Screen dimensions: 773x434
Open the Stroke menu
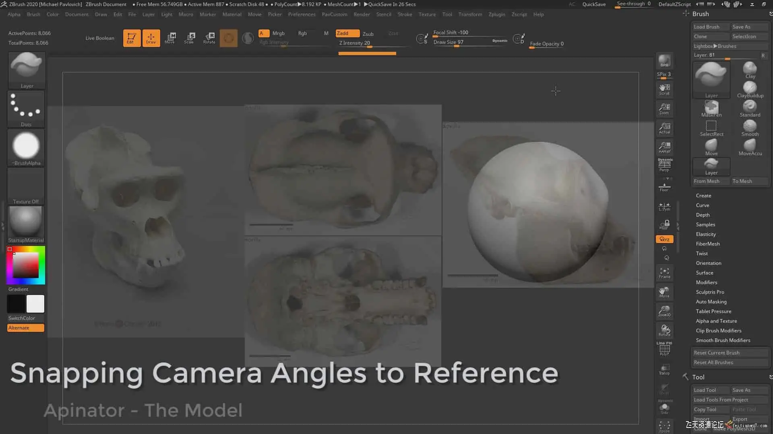tap(404, 14)
